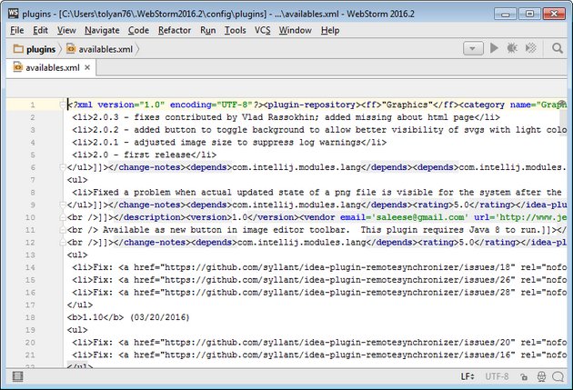Open the Navigate menu

[102, 30]
